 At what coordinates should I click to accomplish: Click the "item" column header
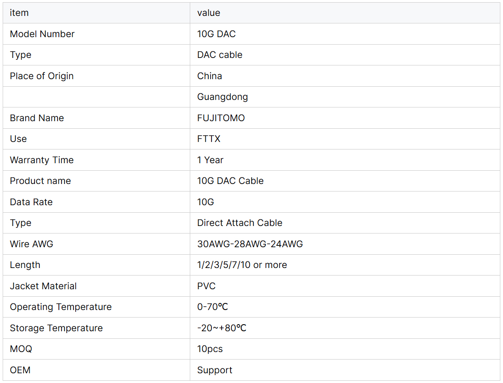(x=19, y=13)
